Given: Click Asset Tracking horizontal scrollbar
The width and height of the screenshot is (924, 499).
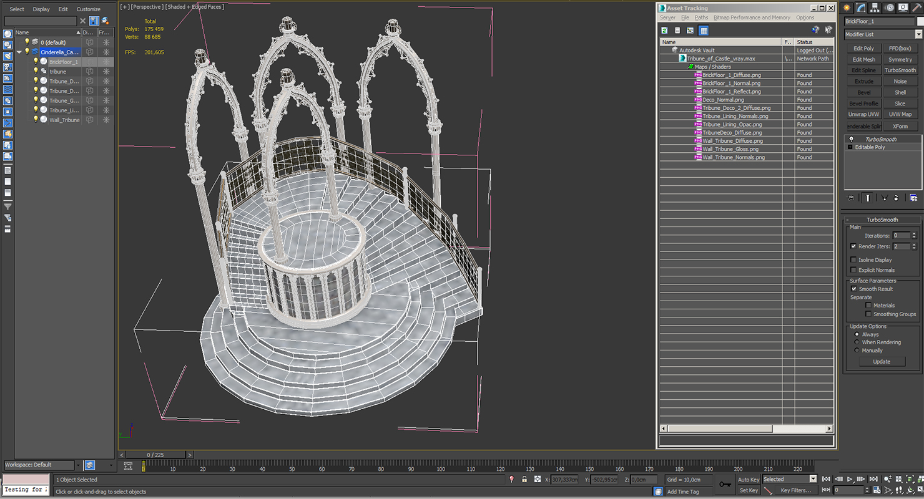Looking at the screenshot, I should (721, 429).
